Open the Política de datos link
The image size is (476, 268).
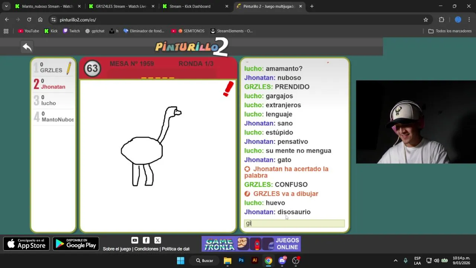176,249
